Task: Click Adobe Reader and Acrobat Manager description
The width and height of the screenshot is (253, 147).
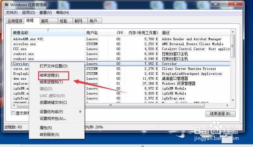Action: (192, 39)
